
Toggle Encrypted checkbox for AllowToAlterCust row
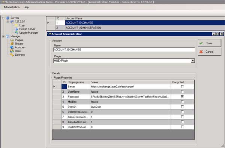[x=182, y=122]
